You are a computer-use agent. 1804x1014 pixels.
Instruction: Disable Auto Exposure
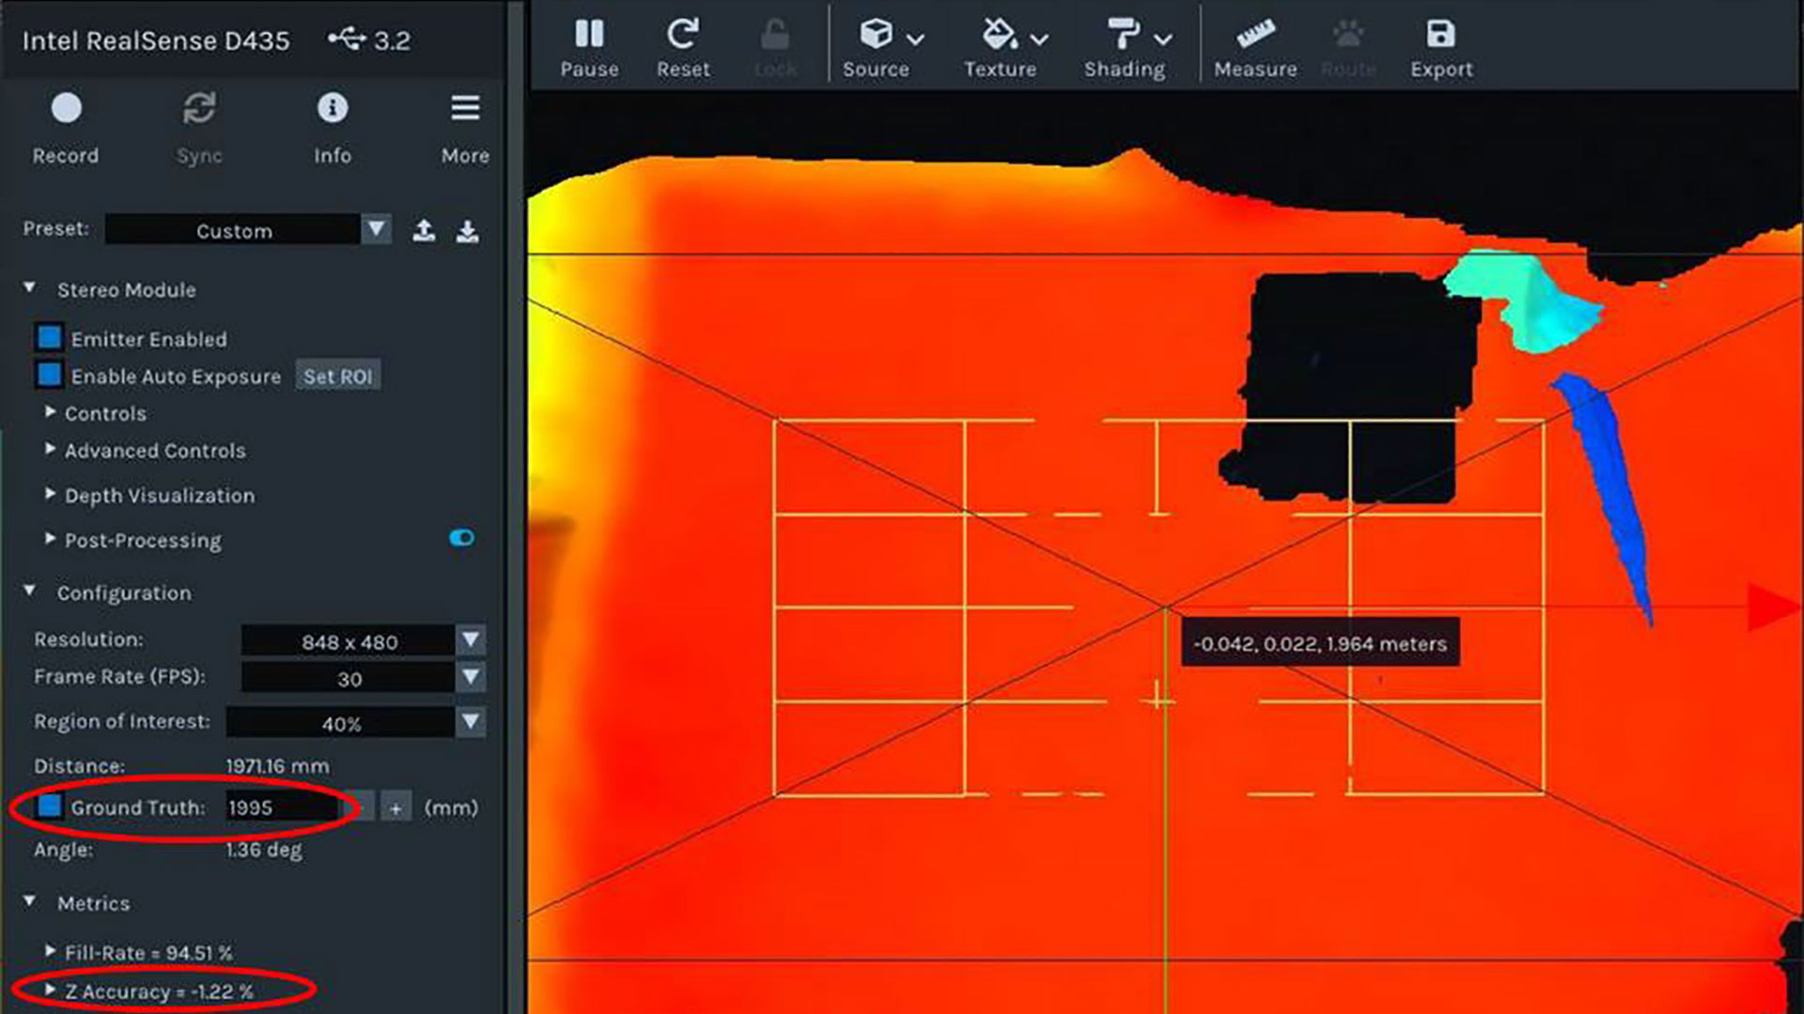pyautogui.click(x=48, y=376)
